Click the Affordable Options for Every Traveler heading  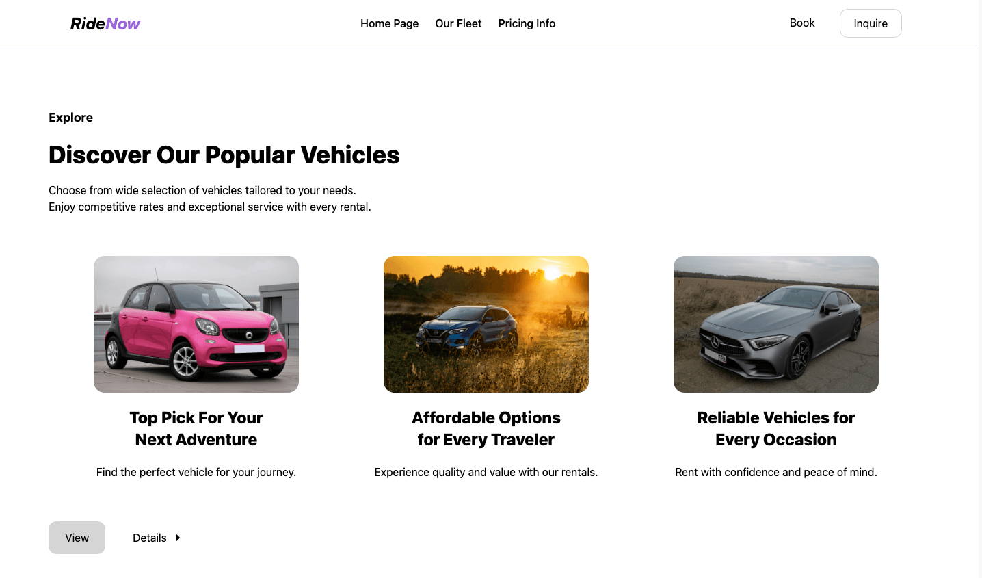[x=486, y=429]
